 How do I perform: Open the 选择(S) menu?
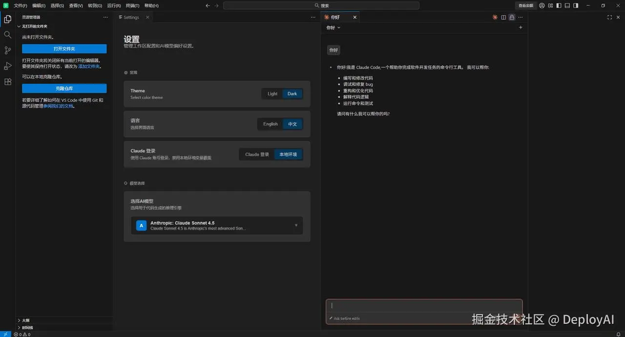[x=57, y=5]
